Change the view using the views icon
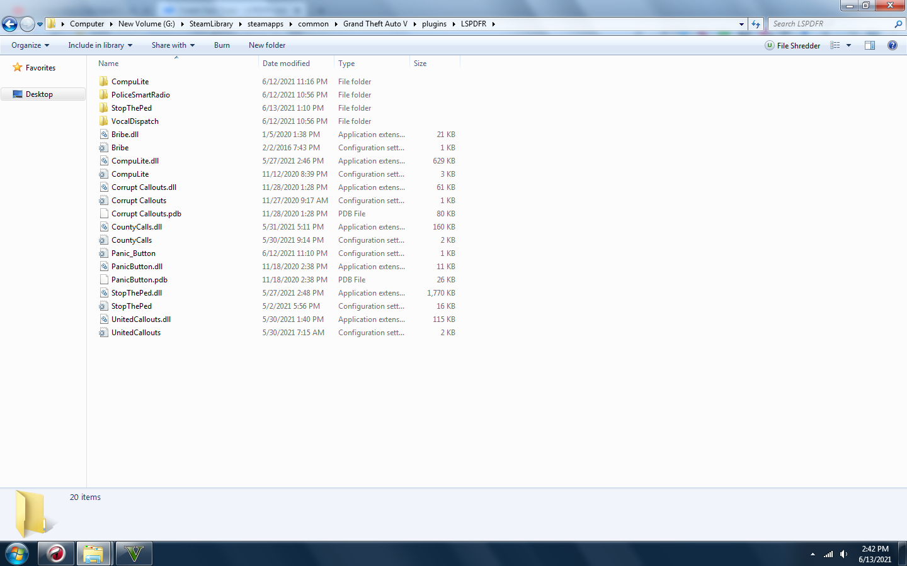The width and height of the screenshot is (907, 566). [x=835, y=45]
